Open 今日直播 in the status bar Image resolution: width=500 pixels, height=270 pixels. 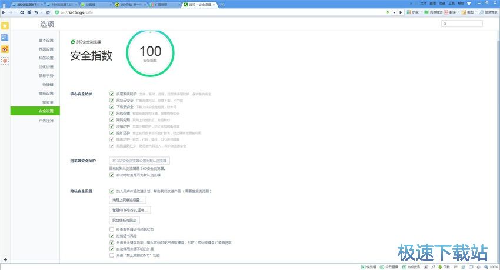pos(389,267)
